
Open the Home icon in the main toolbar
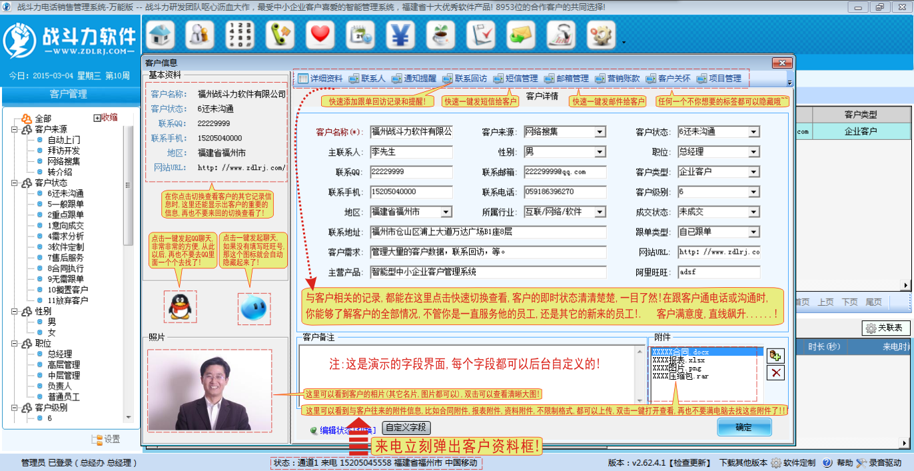point(160,35)
